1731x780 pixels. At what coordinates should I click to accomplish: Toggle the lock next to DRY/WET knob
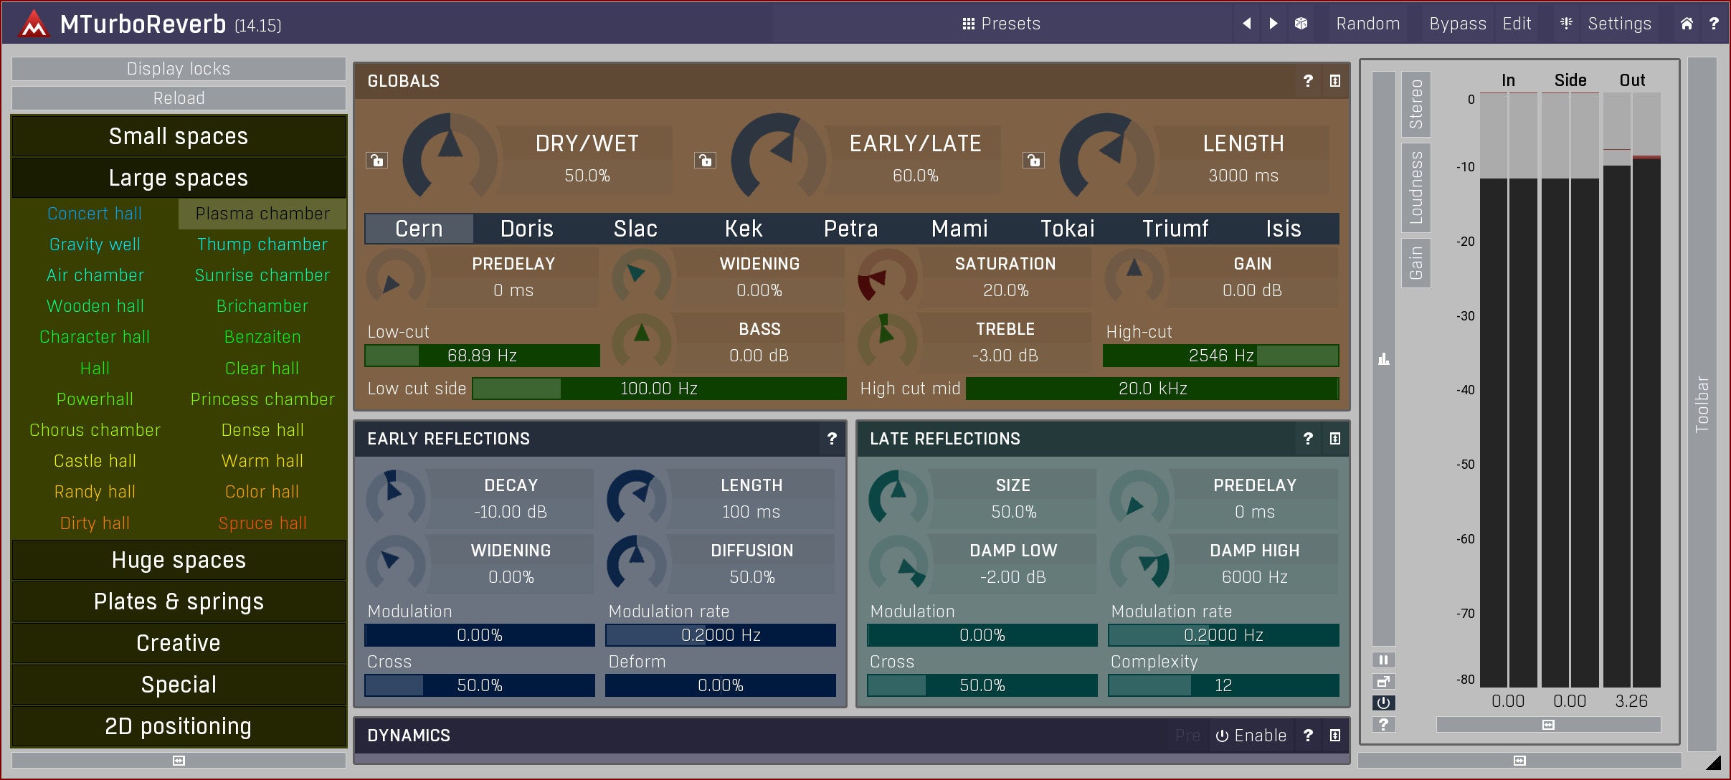[x=376, y=161]
